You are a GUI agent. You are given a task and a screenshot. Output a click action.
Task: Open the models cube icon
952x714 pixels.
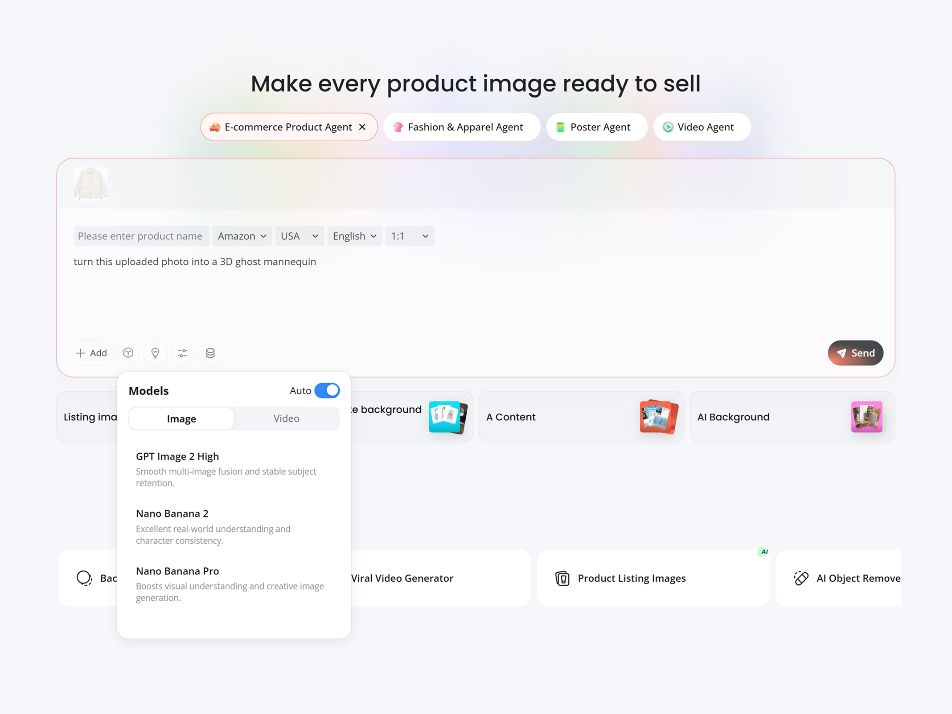click(128, 353)
